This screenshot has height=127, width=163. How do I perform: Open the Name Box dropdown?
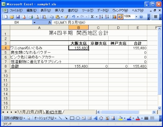click(x=35, y=22)
